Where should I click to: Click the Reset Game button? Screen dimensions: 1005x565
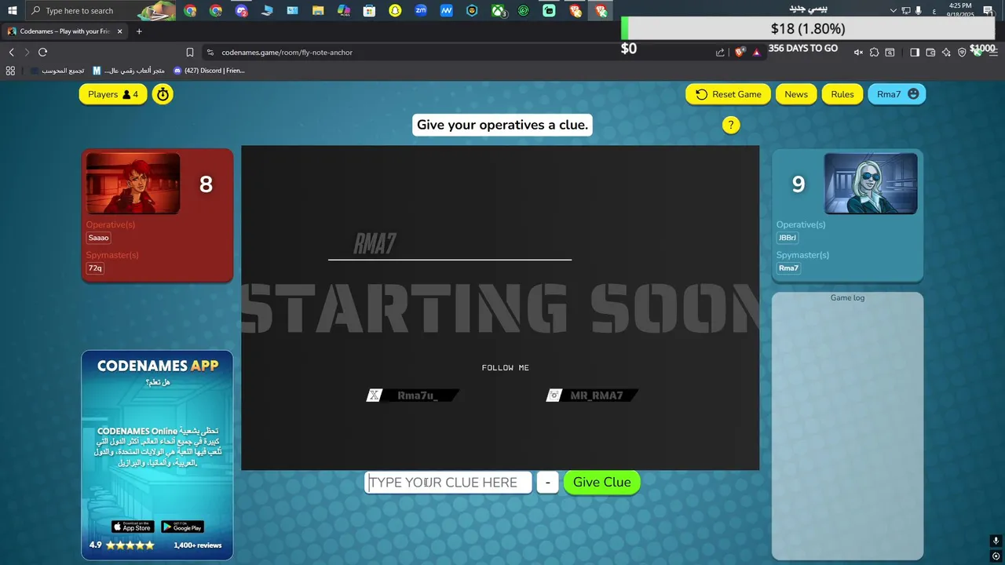(x=729, y=94)
